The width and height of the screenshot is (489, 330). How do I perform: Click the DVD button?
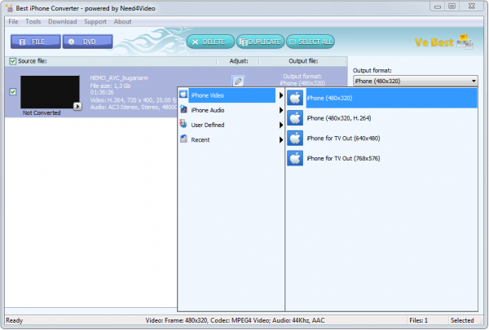point(88,42)
